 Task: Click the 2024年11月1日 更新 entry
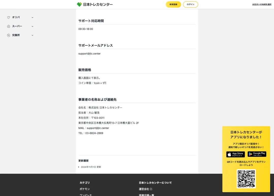click(91, 167)
